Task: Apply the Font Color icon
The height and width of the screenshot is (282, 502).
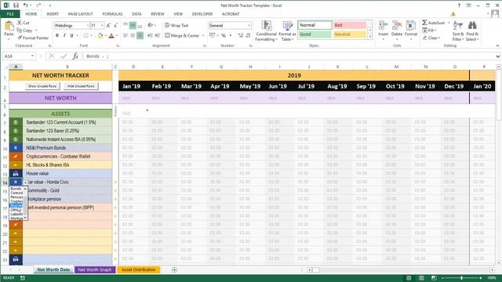Action: pos(111,35)
